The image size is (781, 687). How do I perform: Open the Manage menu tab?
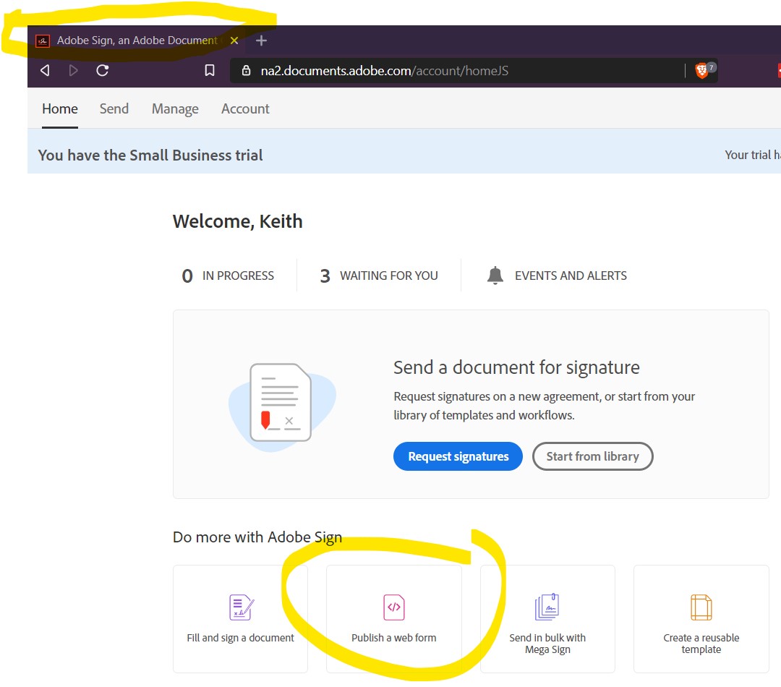[x=175, y=108]
